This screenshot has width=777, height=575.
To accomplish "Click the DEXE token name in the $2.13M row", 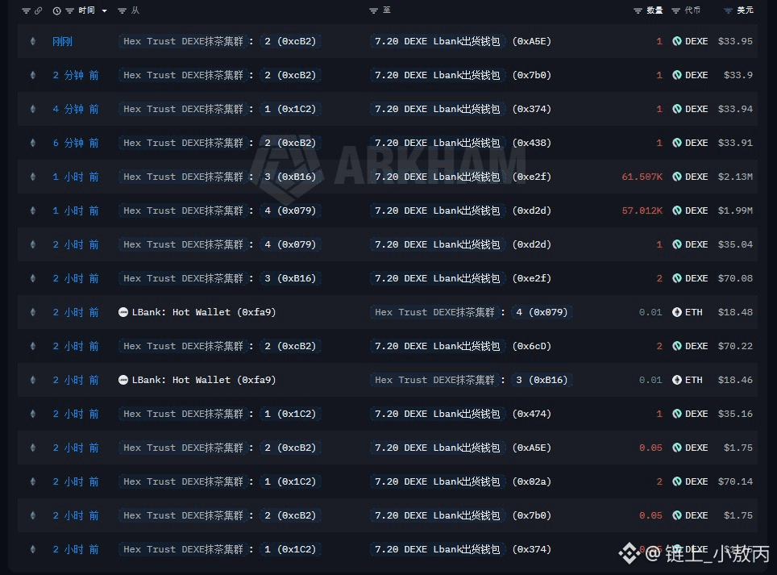I will click(x=696, y=177).
